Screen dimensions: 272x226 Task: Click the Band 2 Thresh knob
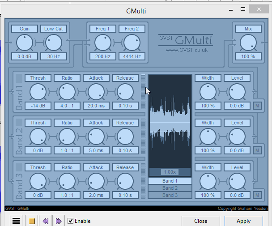click(x=38, y=136)
